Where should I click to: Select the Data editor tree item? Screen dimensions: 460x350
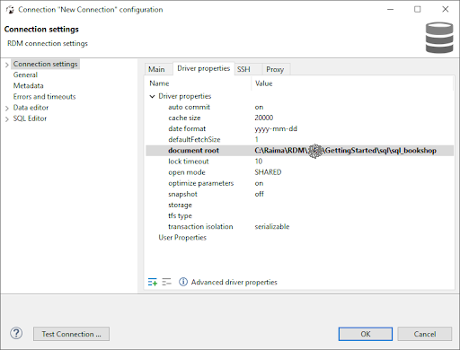(x=31, y=108)
